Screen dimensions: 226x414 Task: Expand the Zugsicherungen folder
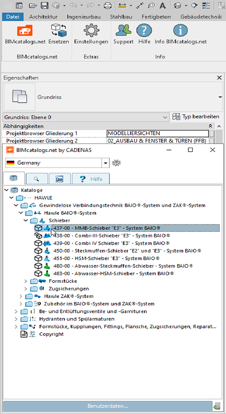[25, 288]
